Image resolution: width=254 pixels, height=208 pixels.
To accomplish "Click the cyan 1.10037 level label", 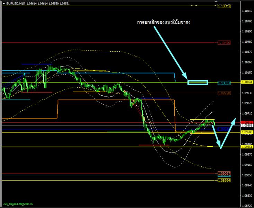I will 224,83.
